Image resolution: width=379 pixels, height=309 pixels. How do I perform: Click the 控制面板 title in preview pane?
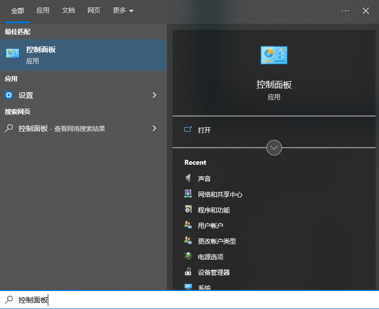pyautogui.click(x=274, y=84)
